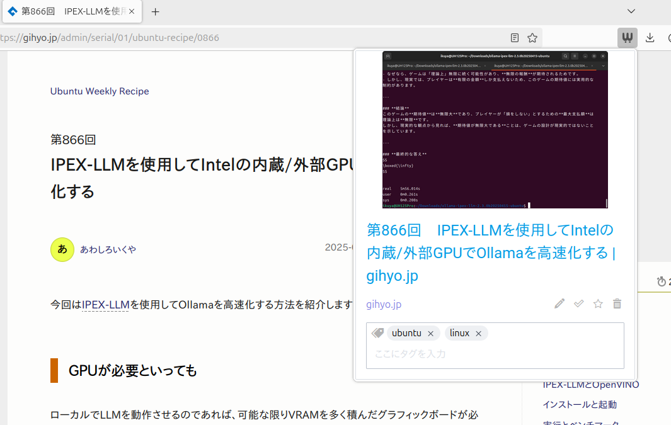Click the author avatar icon
The height and width of the screenshot is (425, 671).
pyautogui.click(x=62, y=249)
